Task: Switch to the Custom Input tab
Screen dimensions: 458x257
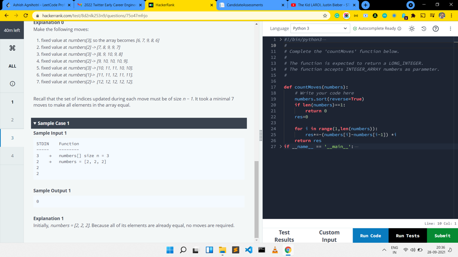Action: click(x=329, y=236)
